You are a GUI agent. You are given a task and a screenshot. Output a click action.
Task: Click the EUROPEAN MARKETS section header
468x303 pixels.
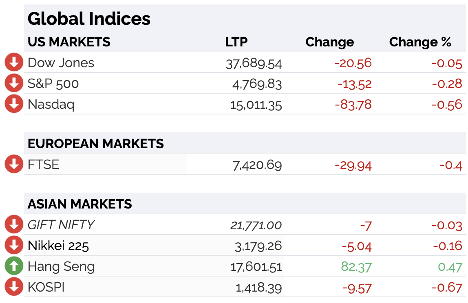(x=95, y=144)
